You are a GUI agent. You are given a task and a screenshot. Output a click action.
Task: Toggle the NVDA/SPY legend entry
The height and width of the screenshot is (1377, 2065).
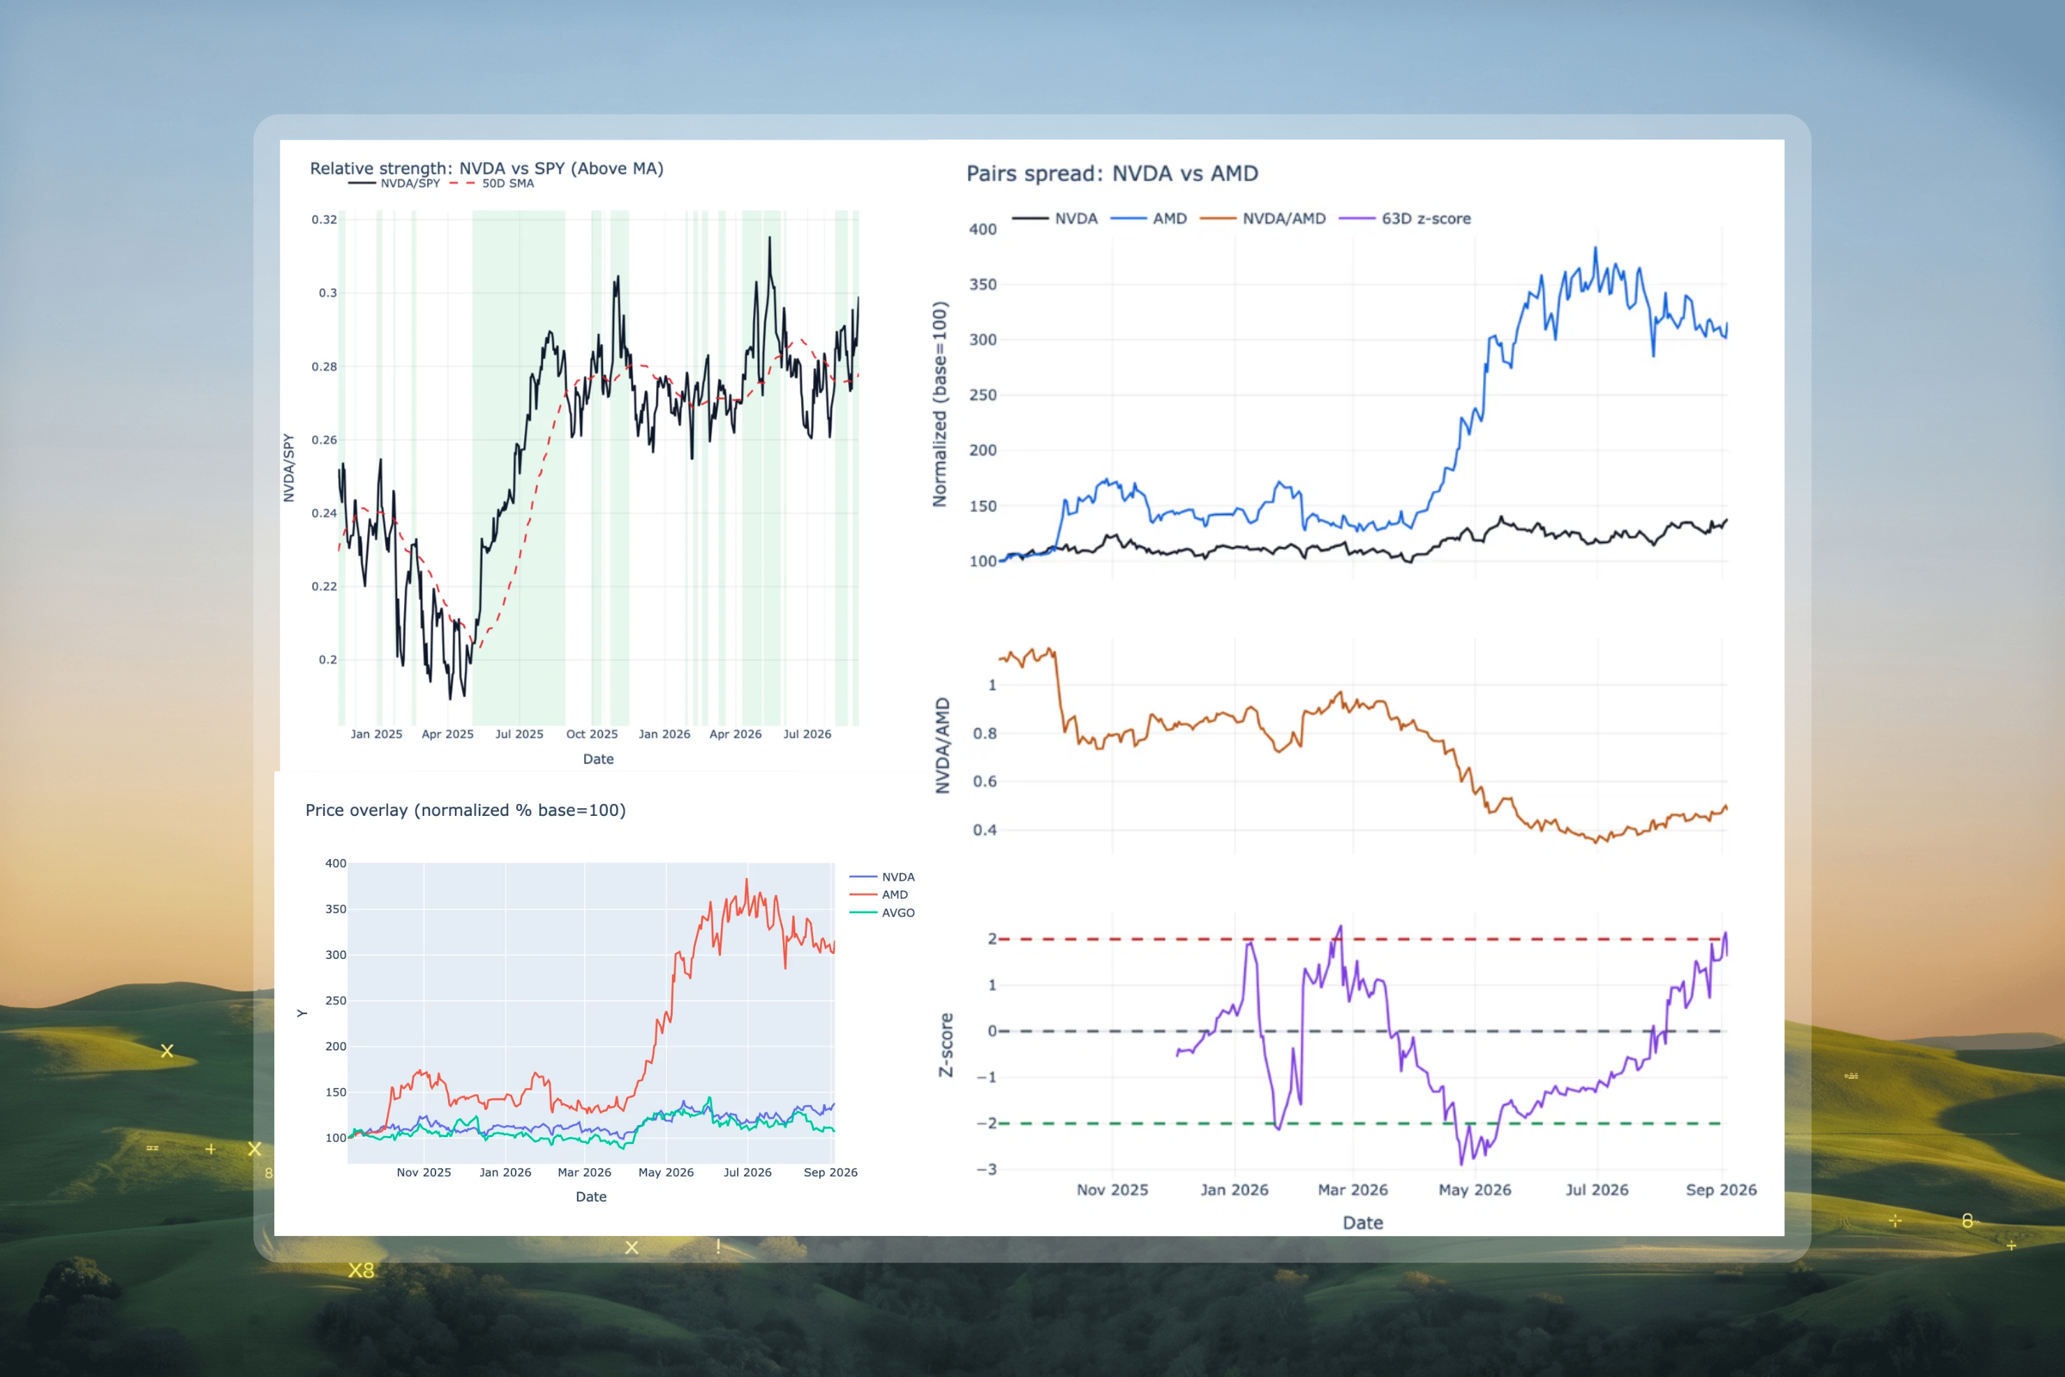click(394, 184)
